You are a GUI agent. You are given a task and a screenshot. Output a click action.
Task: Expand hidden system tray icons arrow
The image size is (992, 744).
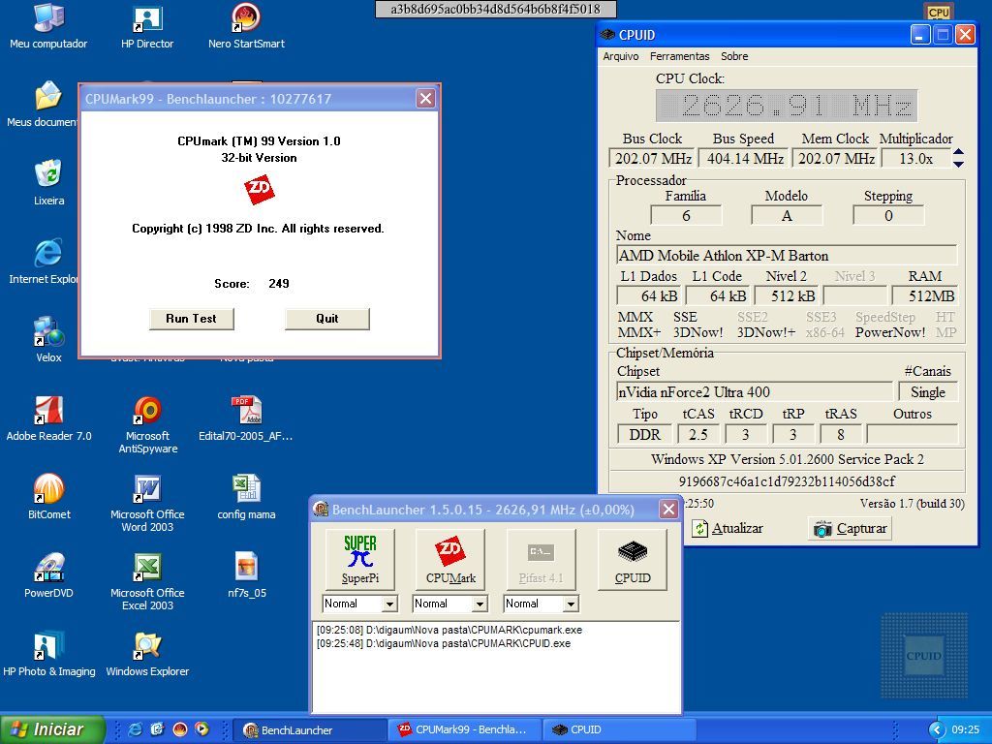click(937, 729)
